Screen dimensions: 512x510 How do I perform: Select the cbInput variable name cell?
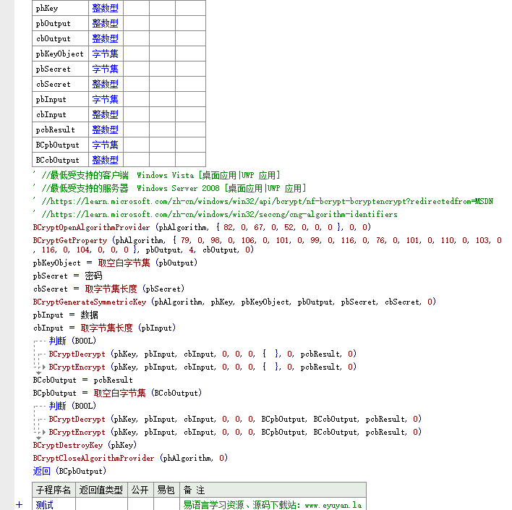[61, 114]
